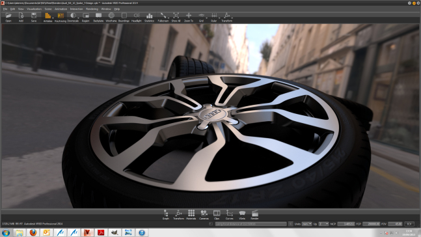Open the Units dropdown in status bar
The image size is (421, 237).
click(x=306, y=224)
